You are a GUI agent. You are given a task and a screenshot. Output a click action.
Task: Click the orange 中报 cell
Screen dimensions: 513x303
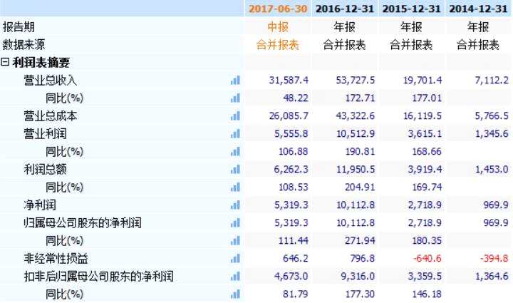[278, 26]
